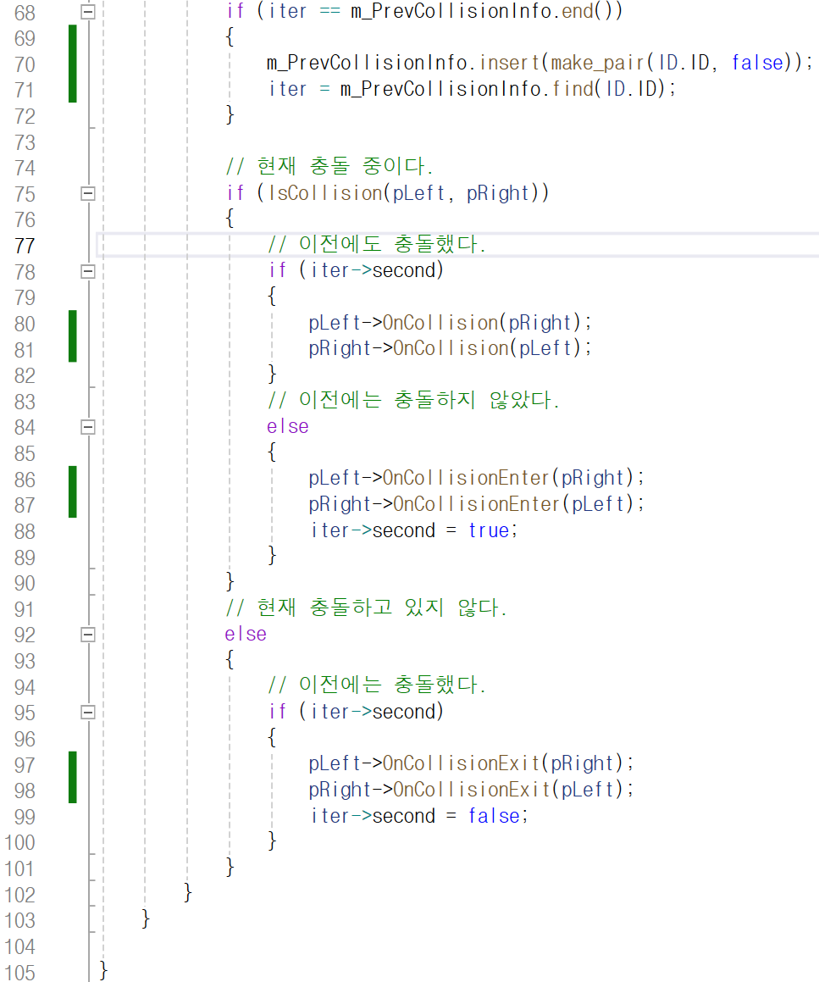Click 'iter->second = false;' on line 99
The image size is (819, 982).
[x=419, y=816]
